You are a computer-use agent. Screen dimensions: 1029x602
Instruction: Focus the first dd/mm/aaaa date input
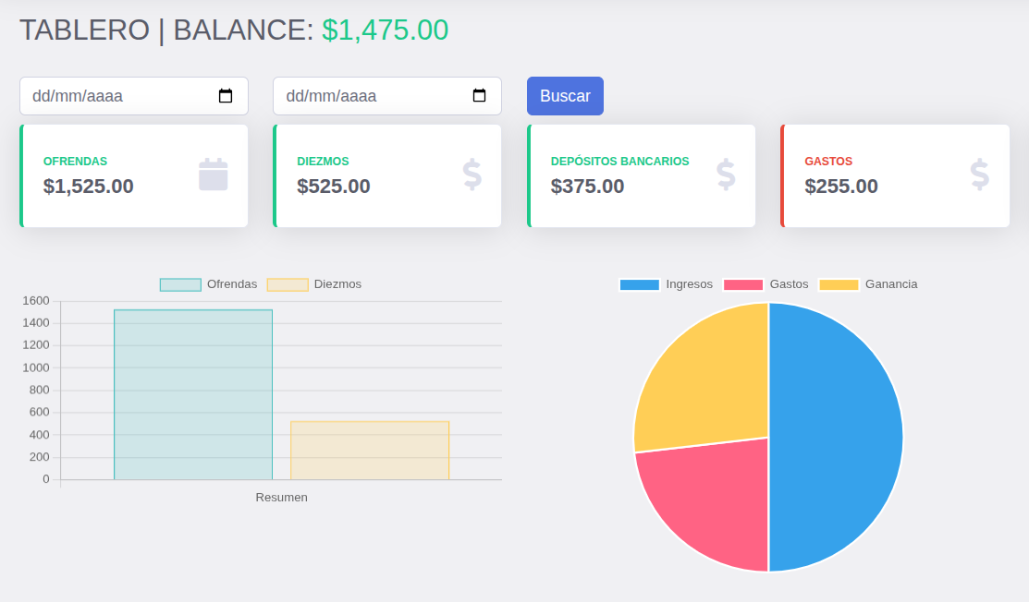(x=111, y=96)
